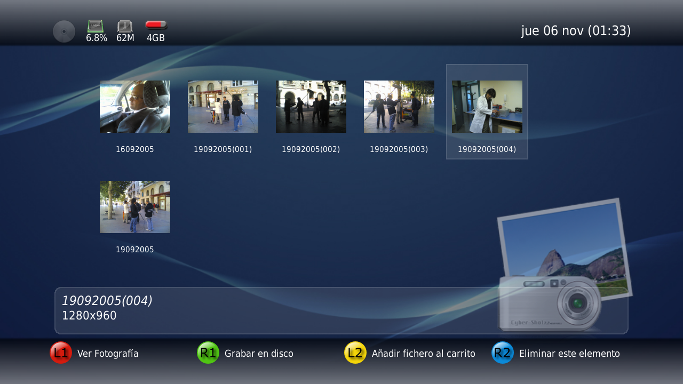Click the blue R2 button icon
The image size is (683, 384).
503,353
